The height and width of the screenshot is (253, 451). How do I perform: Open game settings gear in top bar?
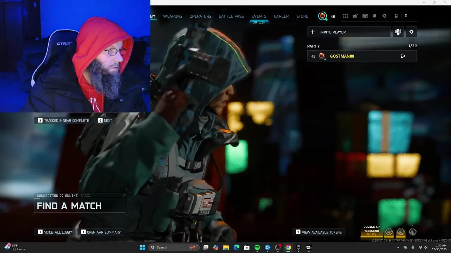(x=384, y=16)
